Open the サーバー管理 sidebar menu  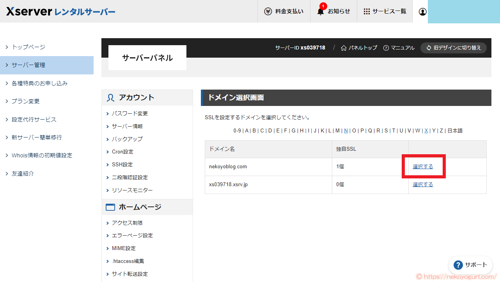[29, 65]
